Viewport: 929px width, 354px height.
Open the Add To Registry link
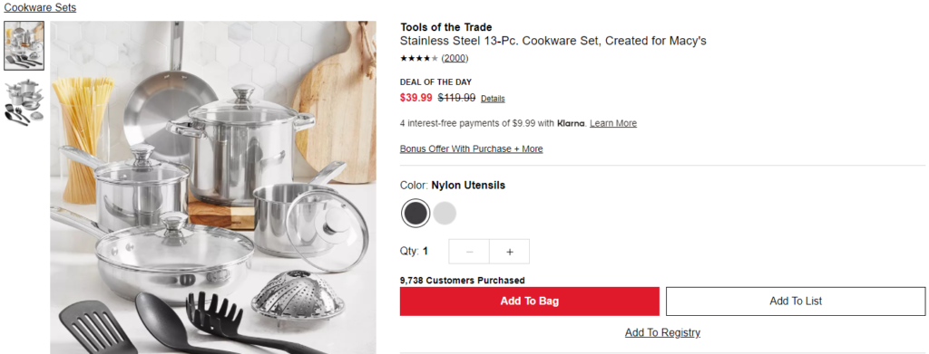(x=662, y=333)
